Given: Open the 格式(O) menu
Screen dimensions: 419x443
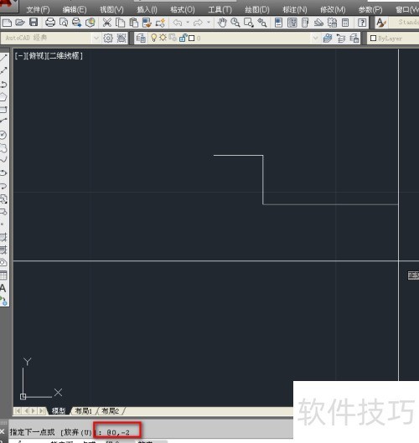Looking at the screenshot, I should [183, 10].
